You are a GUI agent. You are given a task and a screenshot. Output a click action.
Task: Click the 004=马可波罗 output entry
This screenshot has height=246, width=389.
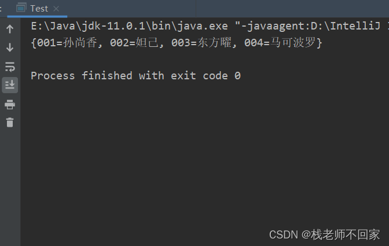(x=280, y=43)
